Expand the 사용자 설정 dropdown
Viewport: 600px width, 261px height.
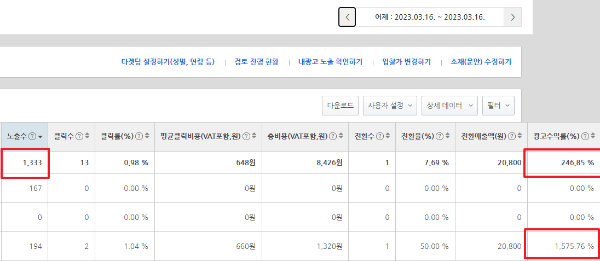pyautogui.click(x=390, y=106)
